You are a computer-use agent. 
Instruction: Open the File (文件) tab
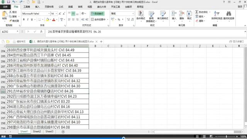pos(5,7)
